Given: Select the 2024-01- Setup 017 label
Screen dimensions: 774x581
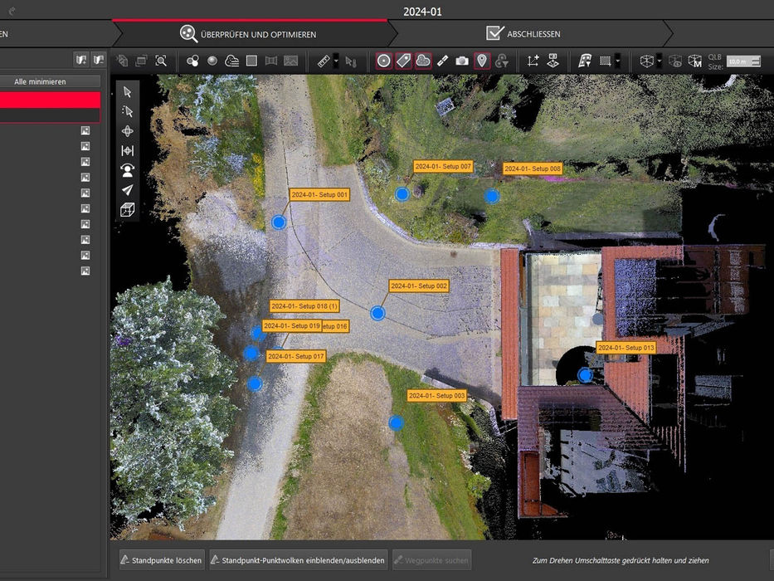Looking at the screenshot, I should pyautogui.click(x=295, y=356).
